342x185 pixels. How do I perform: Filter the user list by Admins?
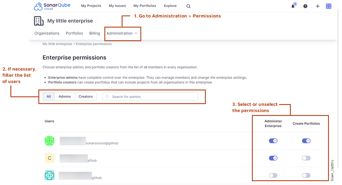[64, 96]
